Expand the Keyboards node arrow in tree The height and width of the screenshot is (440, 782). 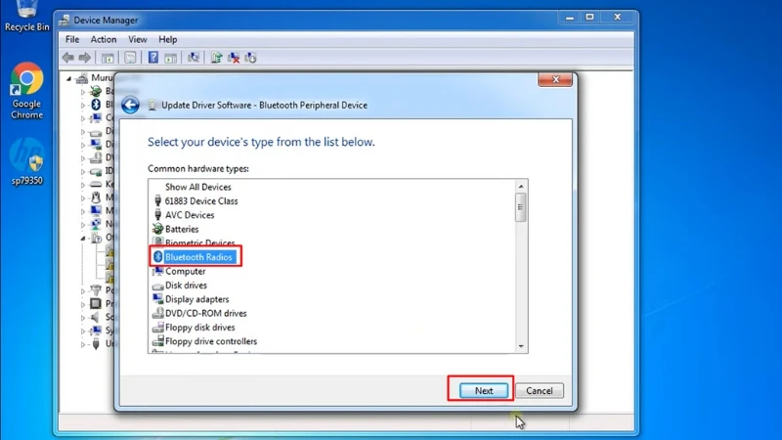click(x=83, y=185)
